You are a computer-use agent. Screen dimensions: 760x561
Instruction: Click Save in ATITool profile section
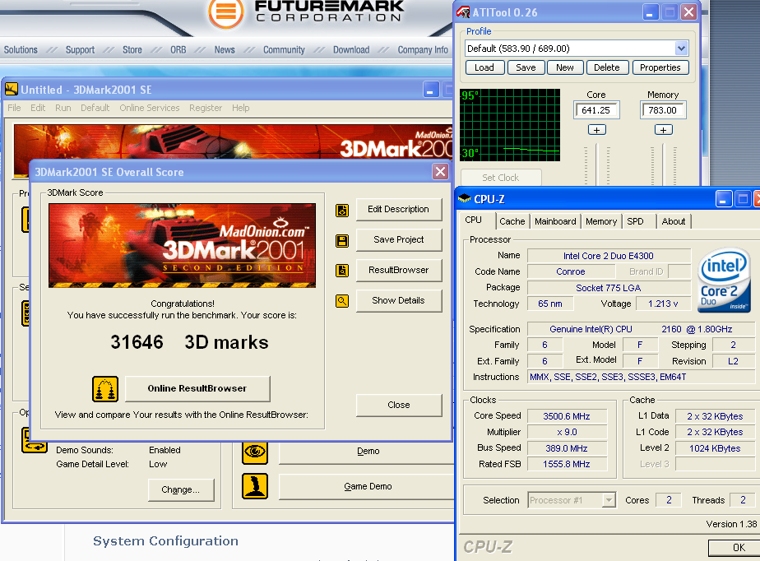tap(526, 67)
